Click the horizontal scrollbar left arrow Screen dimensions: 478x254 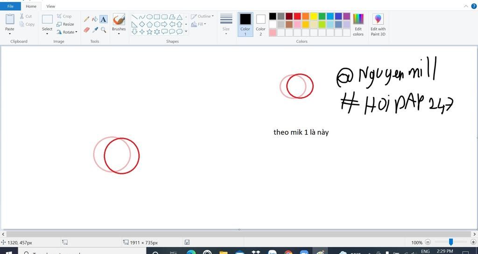click(3, 234)
